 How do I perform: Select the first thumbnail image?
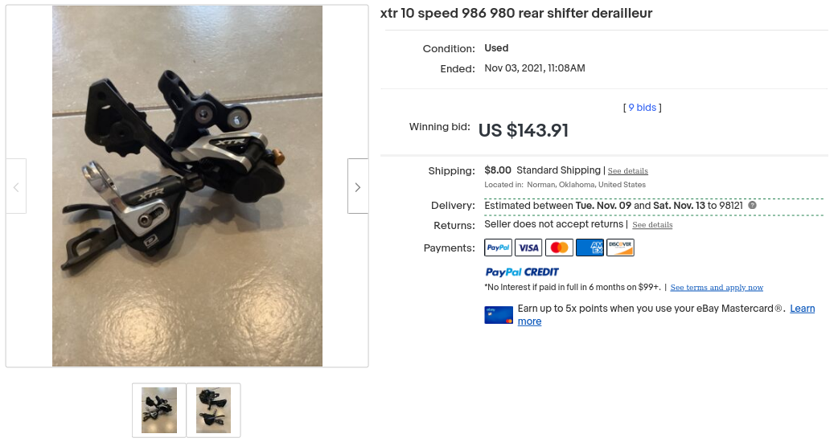[159, 410]
